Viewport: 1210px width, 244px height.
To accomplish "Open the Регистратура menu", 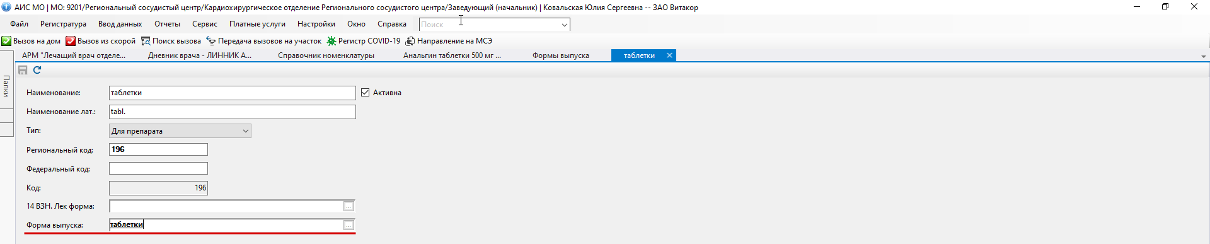I will [63, 24].
